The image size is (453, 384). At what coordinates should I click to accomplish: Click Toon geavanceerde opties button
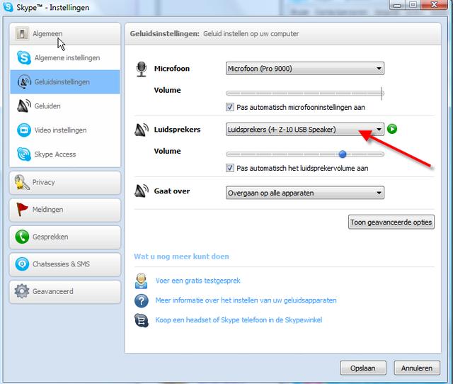coord(391,222)
